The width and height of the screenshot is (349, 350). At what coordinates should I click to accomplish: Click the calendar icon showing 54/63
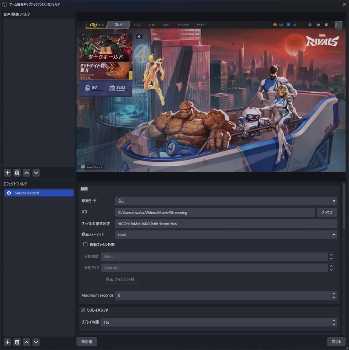pos(112,88)
